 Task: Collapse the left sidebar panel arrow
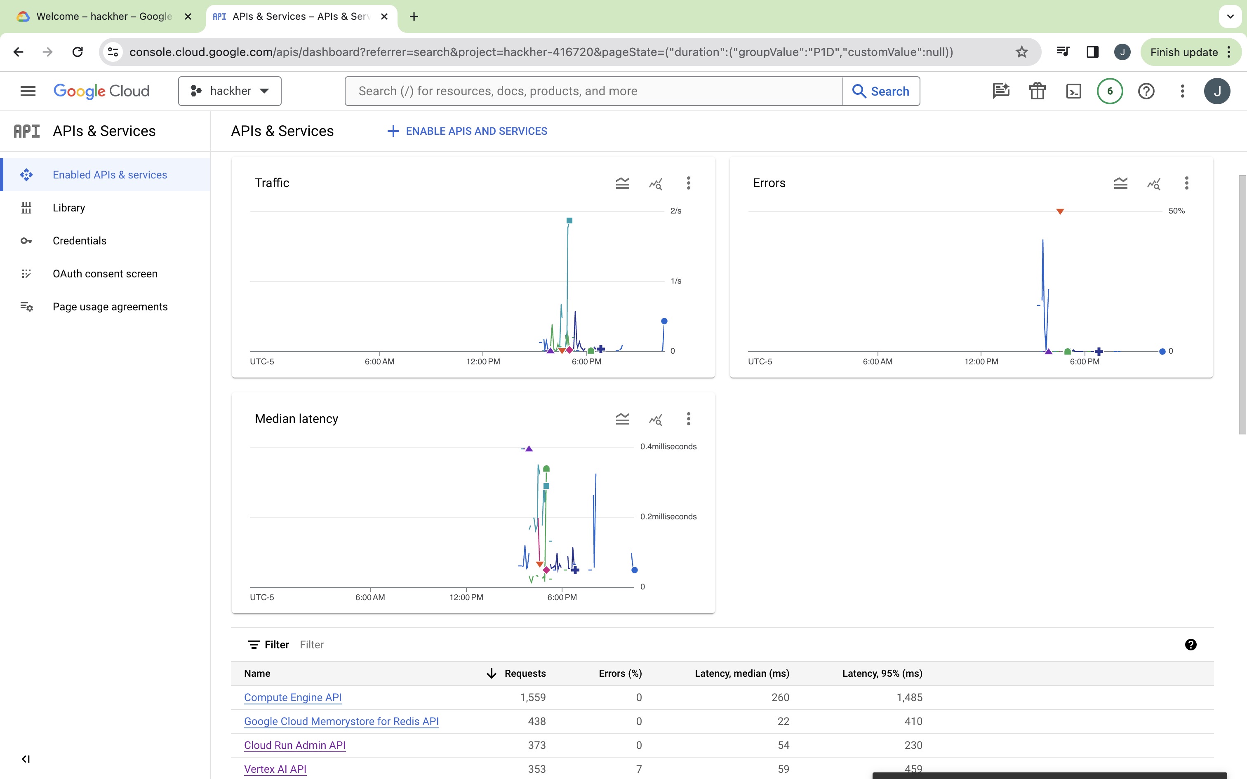click(26, 758)
